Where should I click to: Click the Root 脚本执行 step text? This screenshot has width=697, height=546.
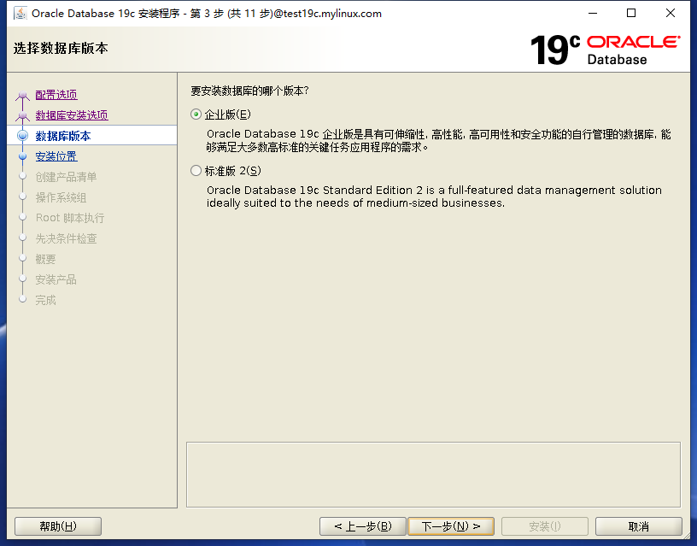tap(70, 218)
